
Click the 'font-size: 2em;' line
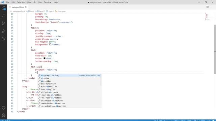click(x=44, y=56)
